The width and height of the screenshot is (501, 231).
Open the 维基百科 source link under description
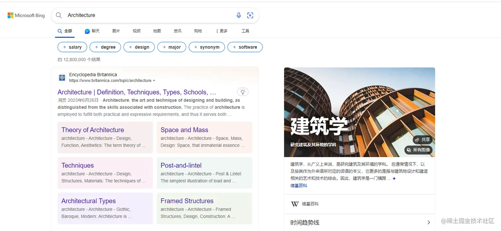click(x=299, y=186)
